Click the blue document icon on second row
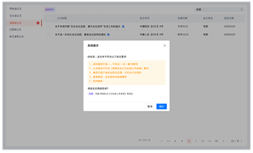Viewport: 253px width, 153px height. tap(108, 34)
